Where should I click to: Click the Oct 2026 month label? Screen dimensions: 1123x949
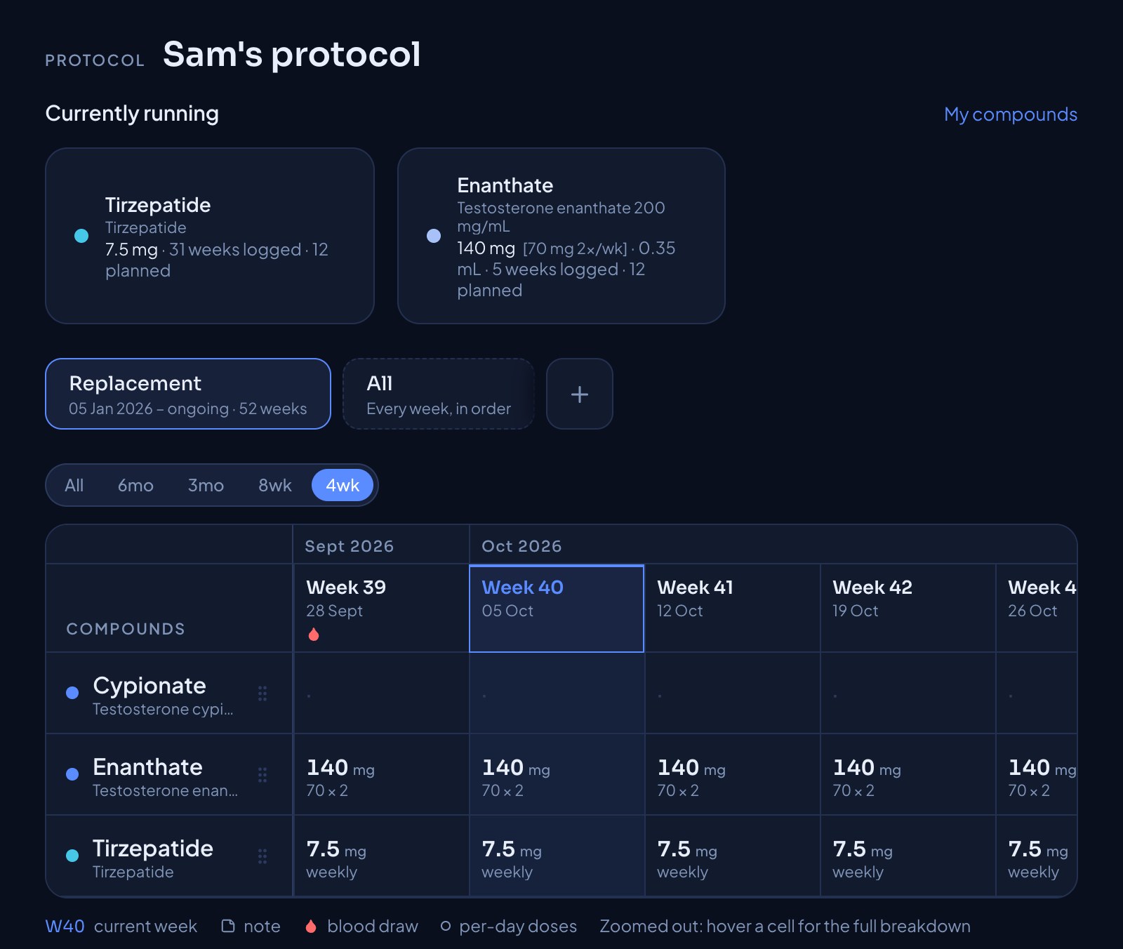coord(521,546)
